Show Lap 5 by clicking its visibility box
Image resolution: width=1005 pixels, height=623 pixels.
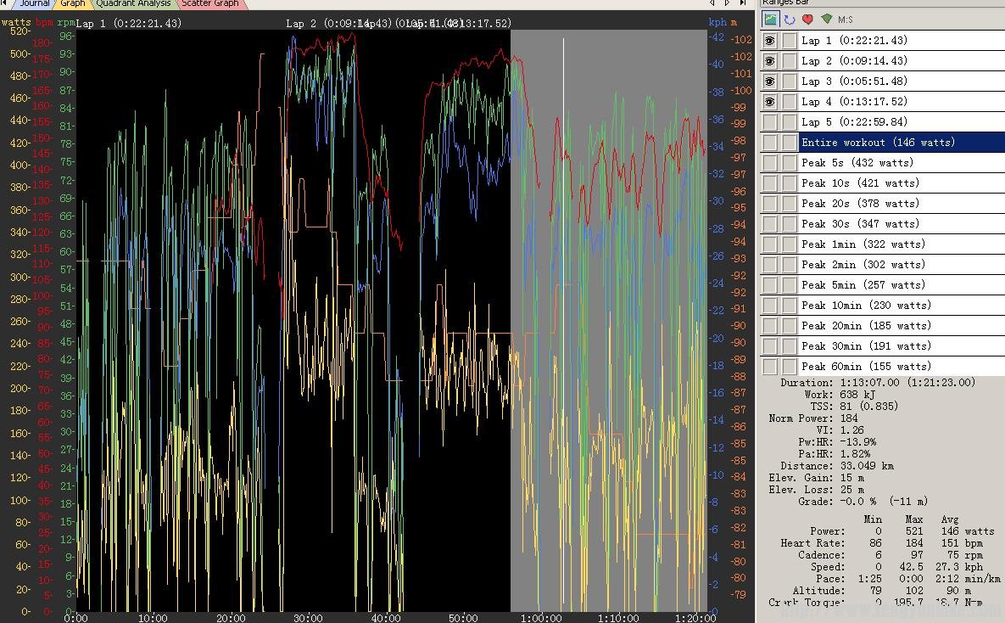[769, 122]
